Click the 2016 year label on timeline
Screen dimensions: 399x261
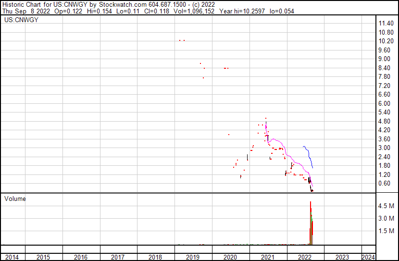point(81,257)
